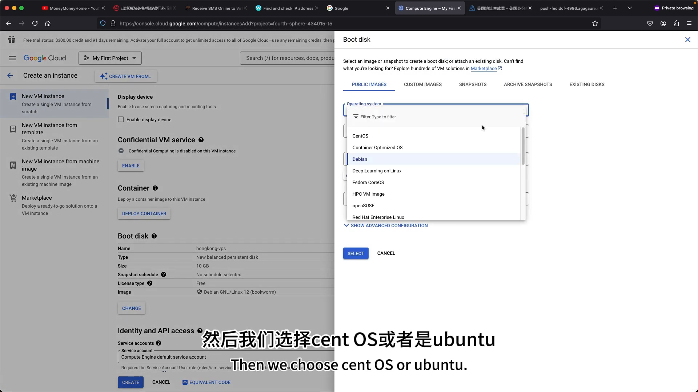The image size is (698, 392).
Task: Cancel instance creation at bottom
Action: pyautogui.click(x=161, y=382)
